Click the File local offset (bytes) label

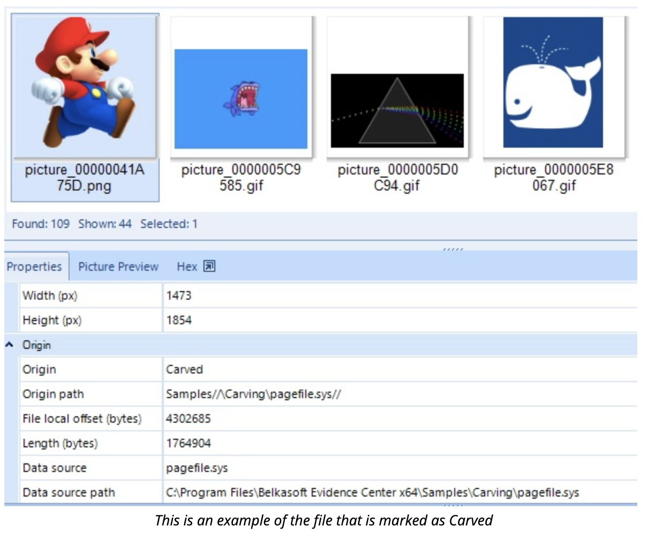[82, 418]
